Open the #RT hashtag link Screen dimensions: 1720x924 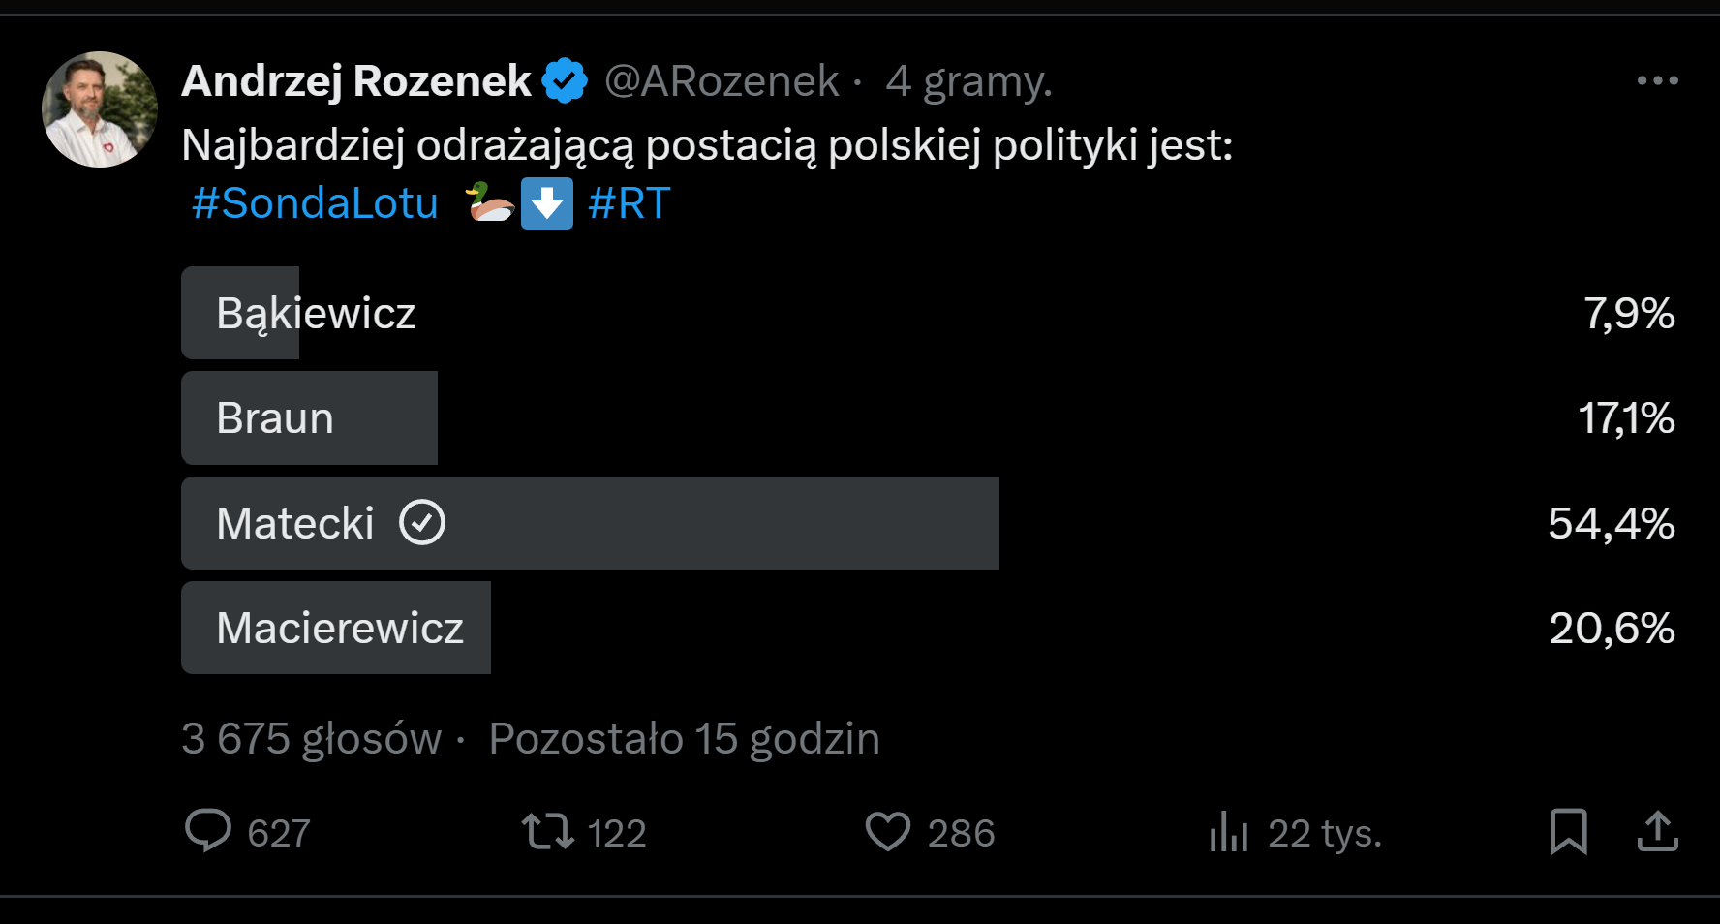coord(629,203)
